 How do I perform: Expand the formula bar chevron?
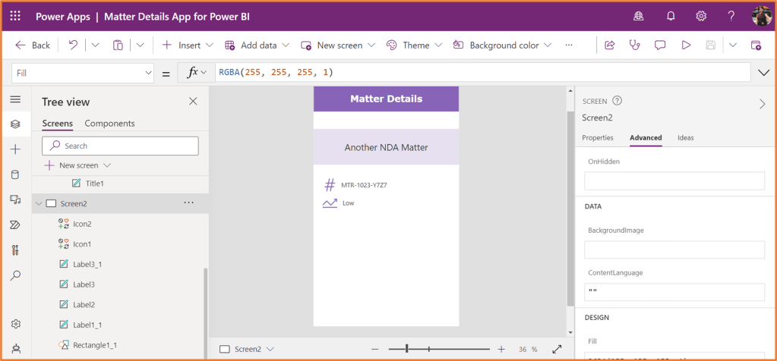(764, 73)
